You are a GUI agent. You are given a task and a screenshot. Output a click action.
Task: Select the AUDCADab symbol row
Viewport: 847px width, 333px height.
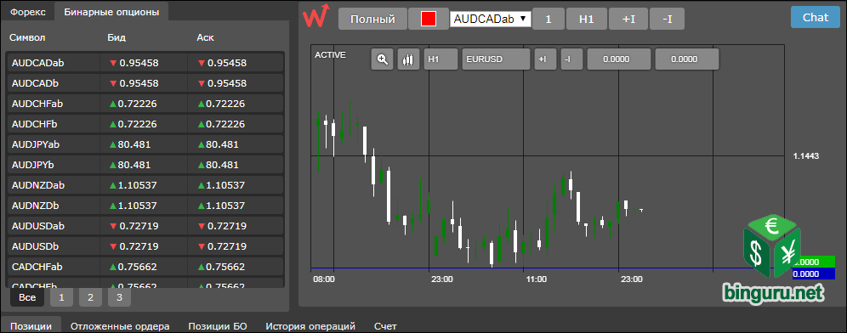[x=145, y=63]
